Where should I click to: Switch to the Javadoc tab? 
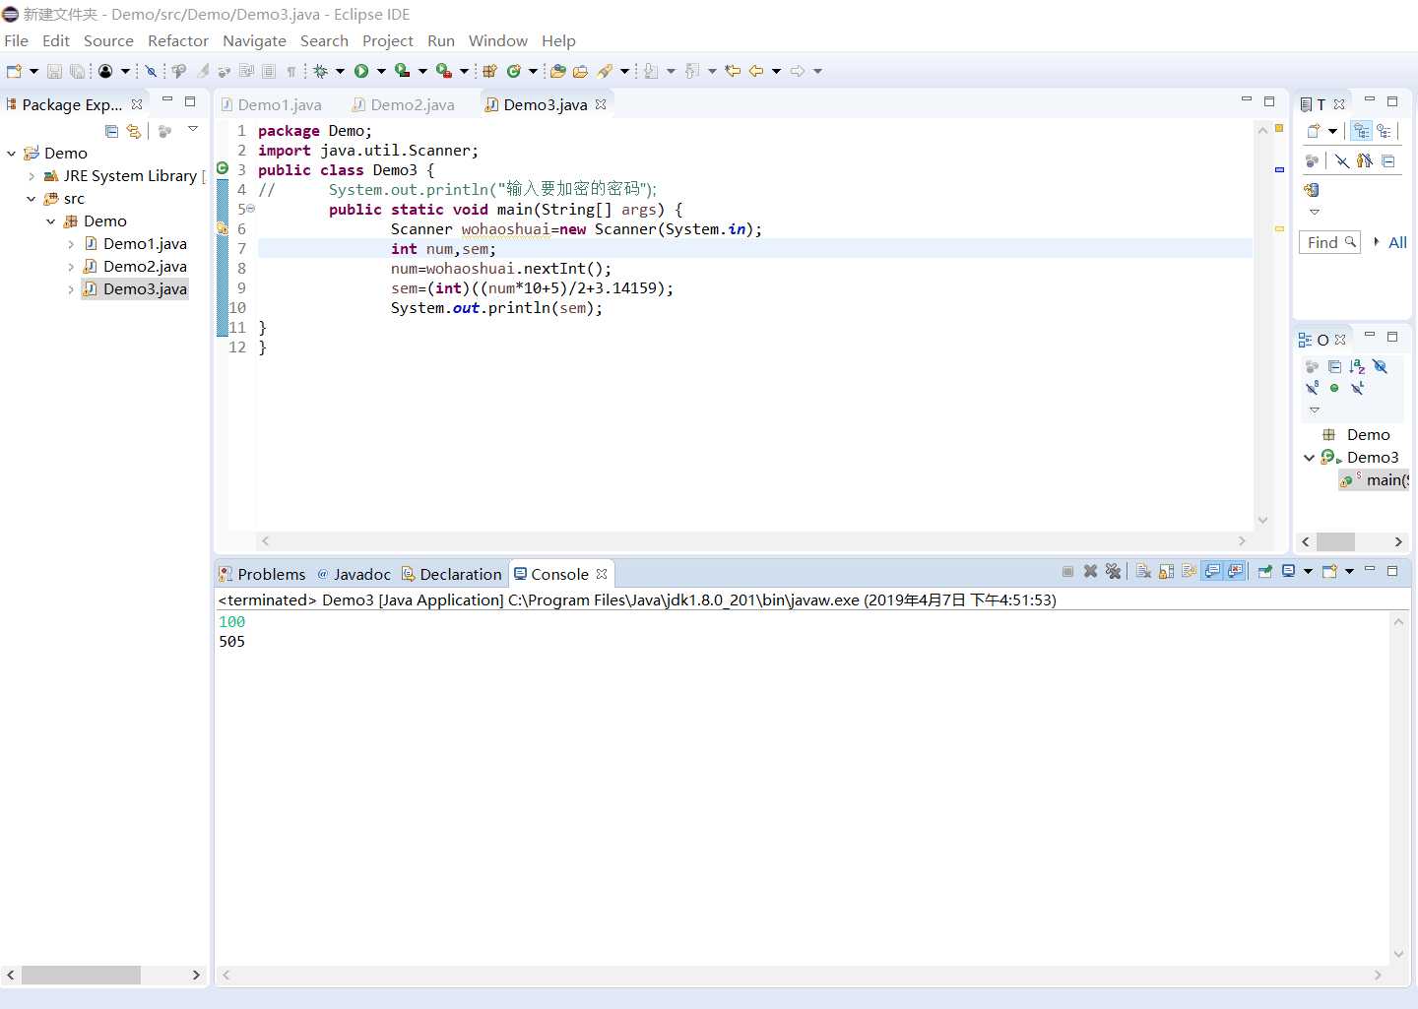pyautogui.click(x=354, y=574)
